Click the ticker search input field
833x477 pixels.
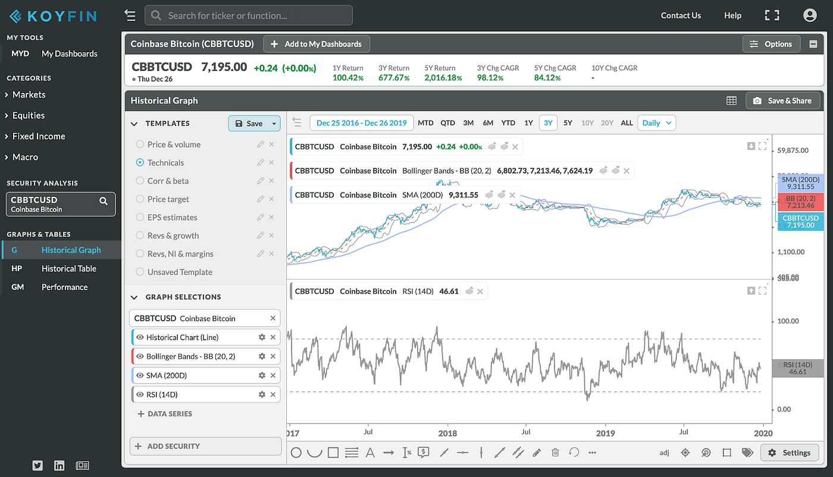[248, 15]
